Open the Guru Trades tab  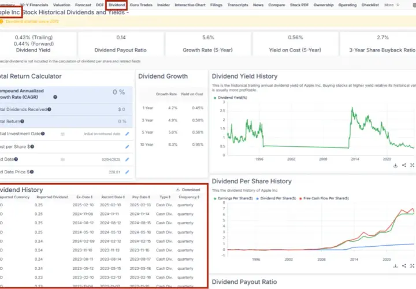click(x=141, y=5)
